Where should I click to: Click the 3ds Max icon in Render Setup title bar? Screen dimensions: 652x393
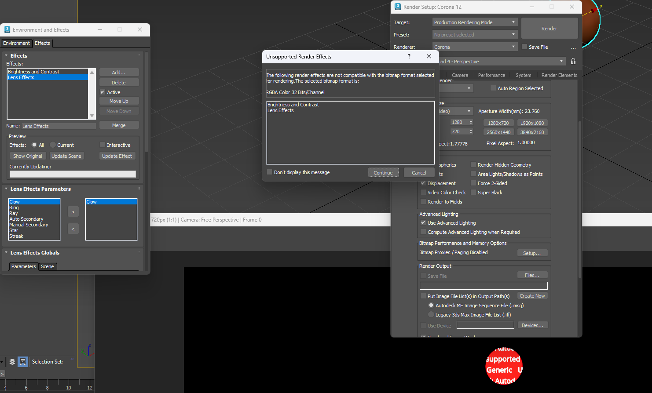398,7
